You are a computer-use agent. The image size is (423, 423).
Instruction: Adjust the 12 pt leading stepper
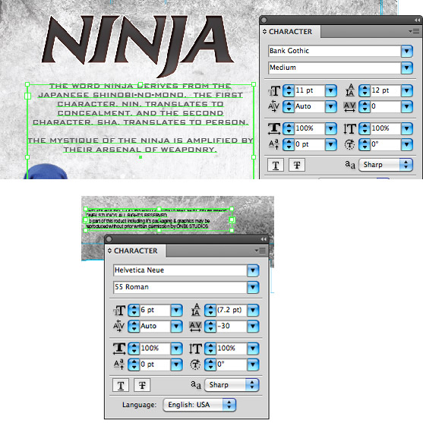tap(365, 90)
